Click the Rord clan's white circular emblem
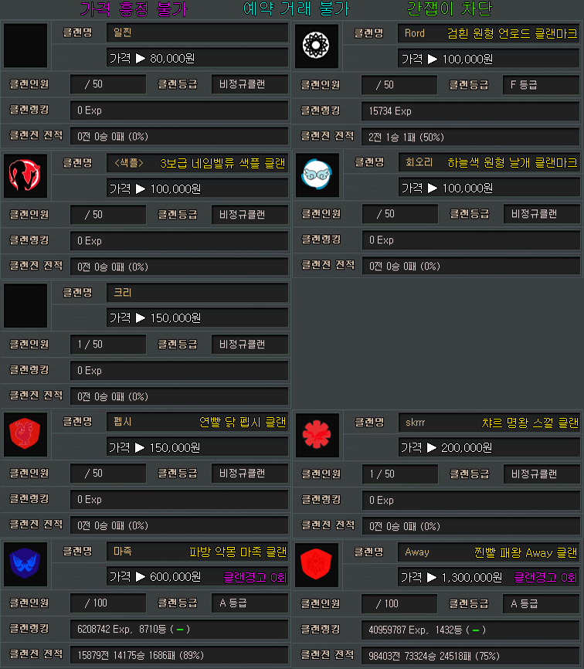The height and width of the screenshot is (669, 584). (317, 46)
